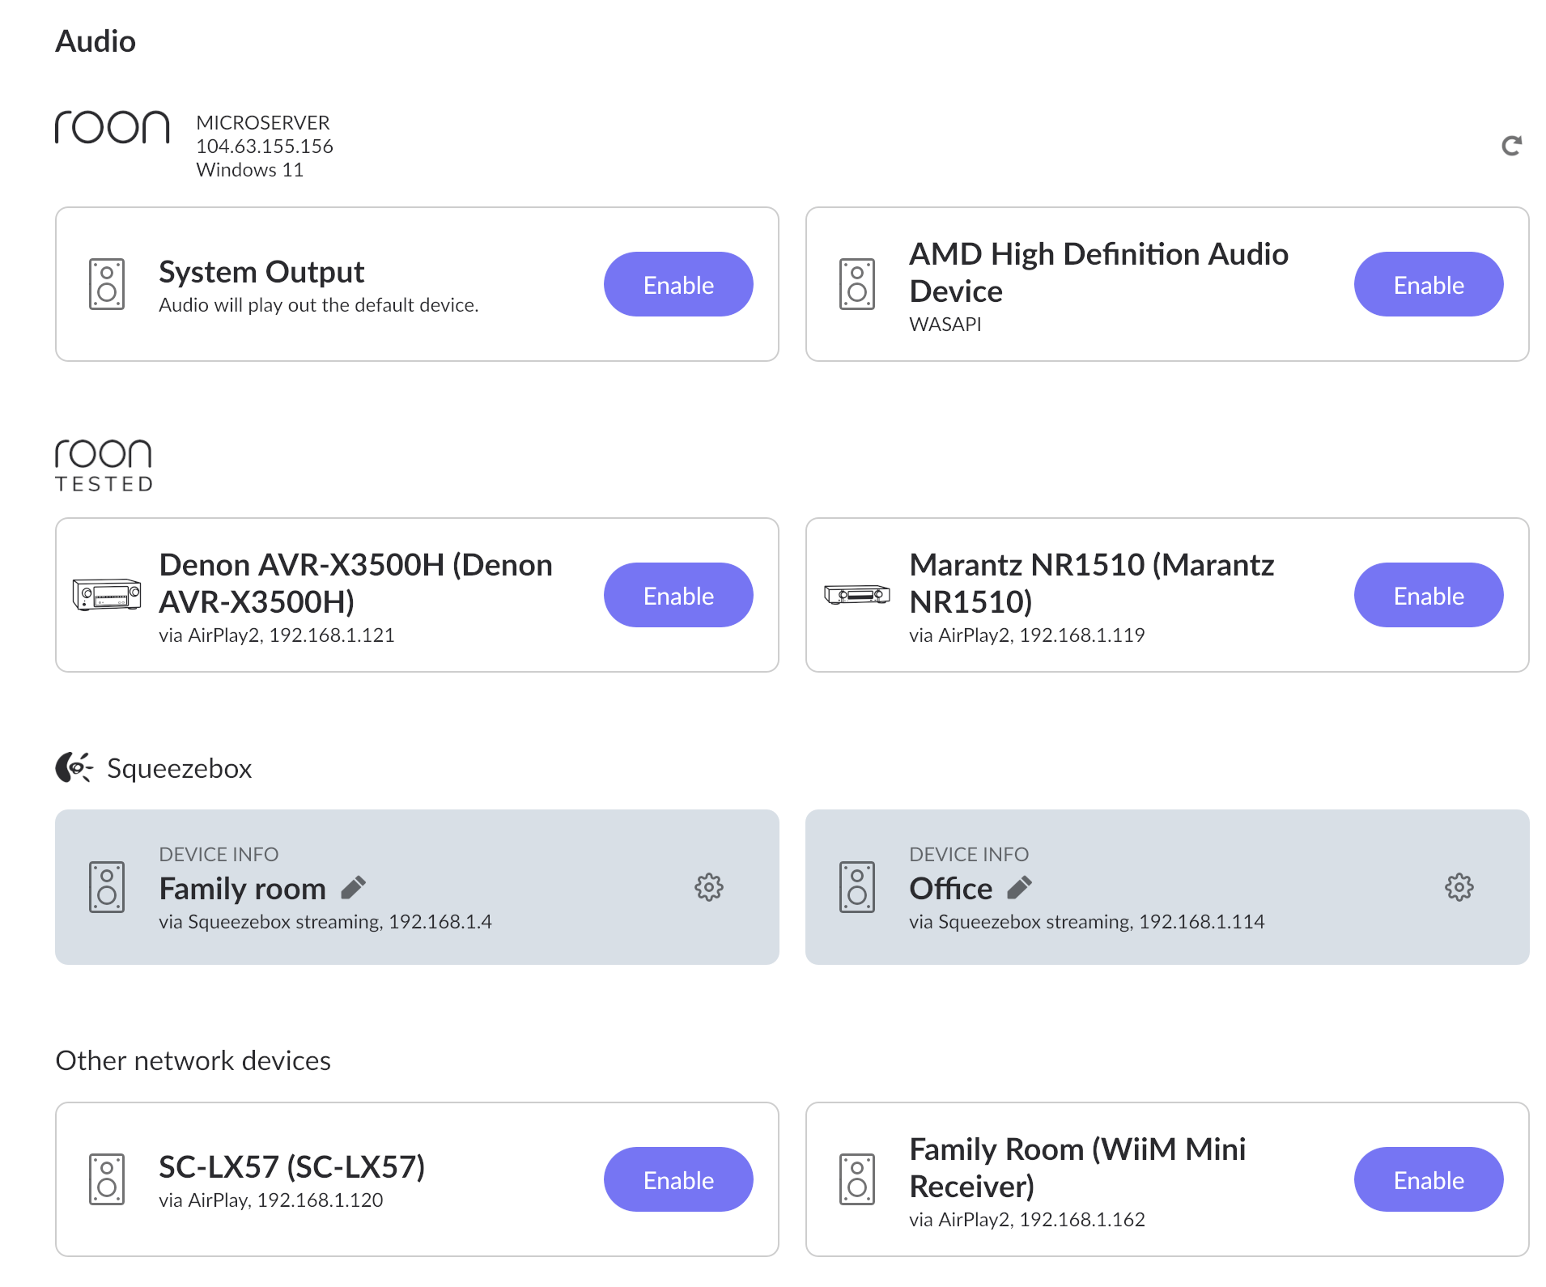Click the Audio page heading
Image resolution: width=1546 pixels, height=1287 pixels.
pyautogui.click(x=96, y=41)
